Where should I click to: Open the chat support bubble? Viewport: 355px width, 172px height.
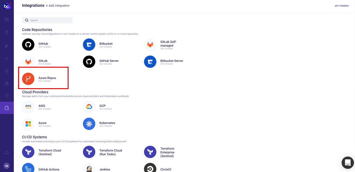pos(348,163)
